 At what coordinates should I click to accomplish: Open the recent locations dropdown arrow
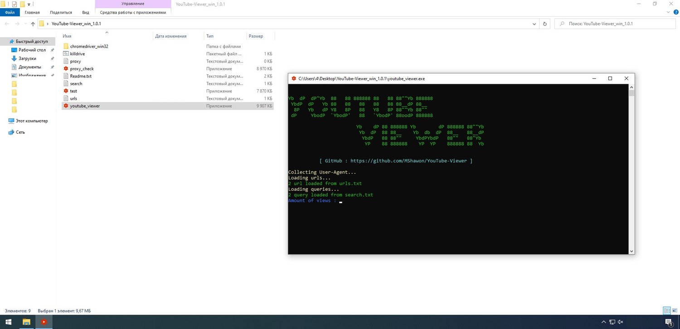[x=25, y=24]
